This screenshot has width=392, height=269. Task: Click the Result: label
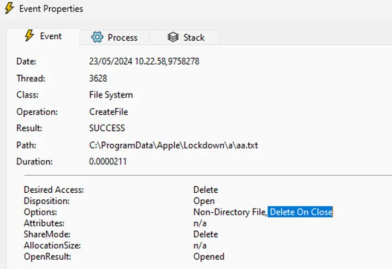29,128
